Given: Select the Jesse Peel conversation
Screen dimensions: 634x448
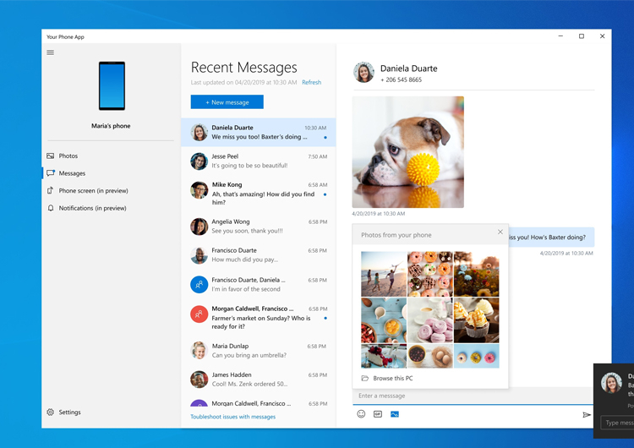Looking at the screenshot, I should [258, 161].
